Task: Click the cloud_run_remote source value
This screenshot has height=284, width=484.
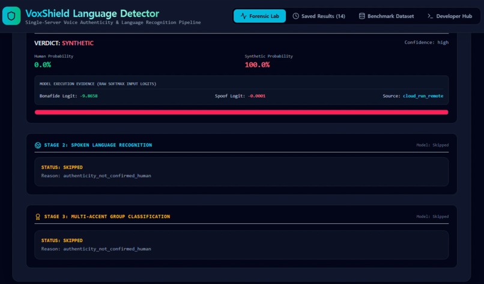Action: click(423, 96)
